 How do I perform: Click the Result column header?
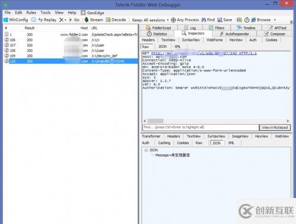[x=30, y=28]
